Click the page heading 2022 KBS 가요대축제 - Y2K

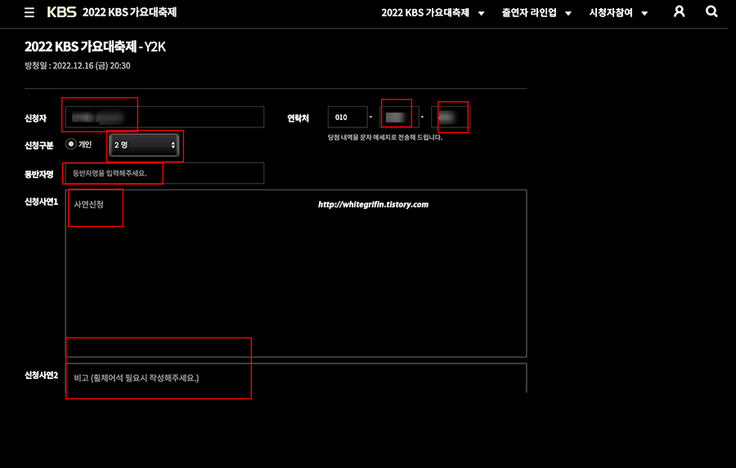[96, 47]
